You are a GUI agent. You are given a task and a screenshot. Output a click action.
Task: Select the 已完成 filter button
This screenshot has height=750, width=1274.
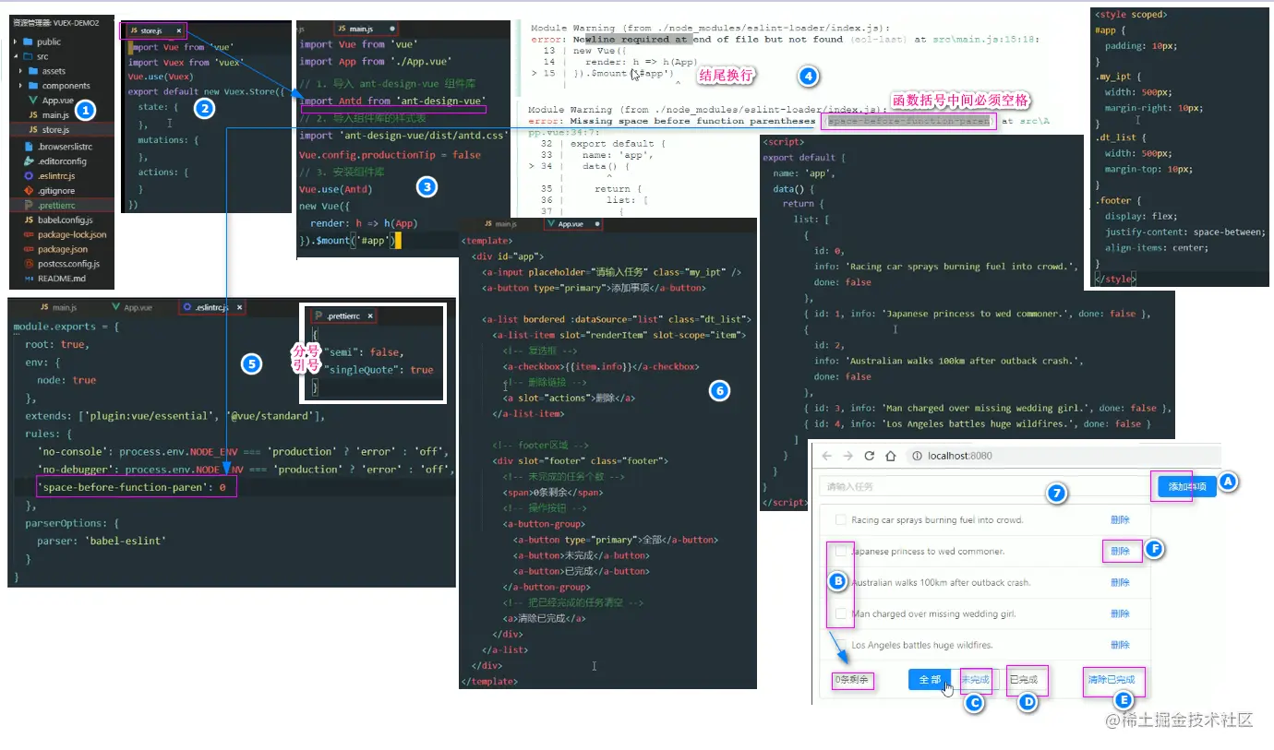tap(1022, 680)
